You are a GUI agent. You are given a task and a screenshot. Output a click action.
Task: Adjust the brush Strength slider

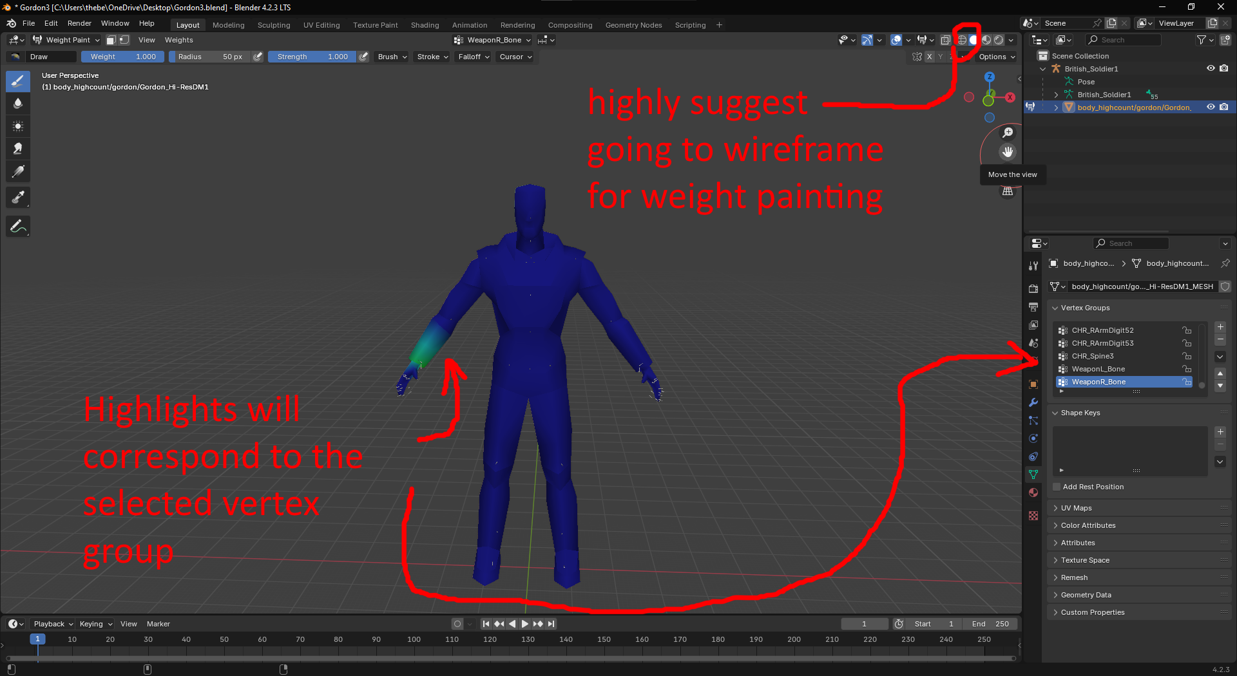(x=312, y=57)
